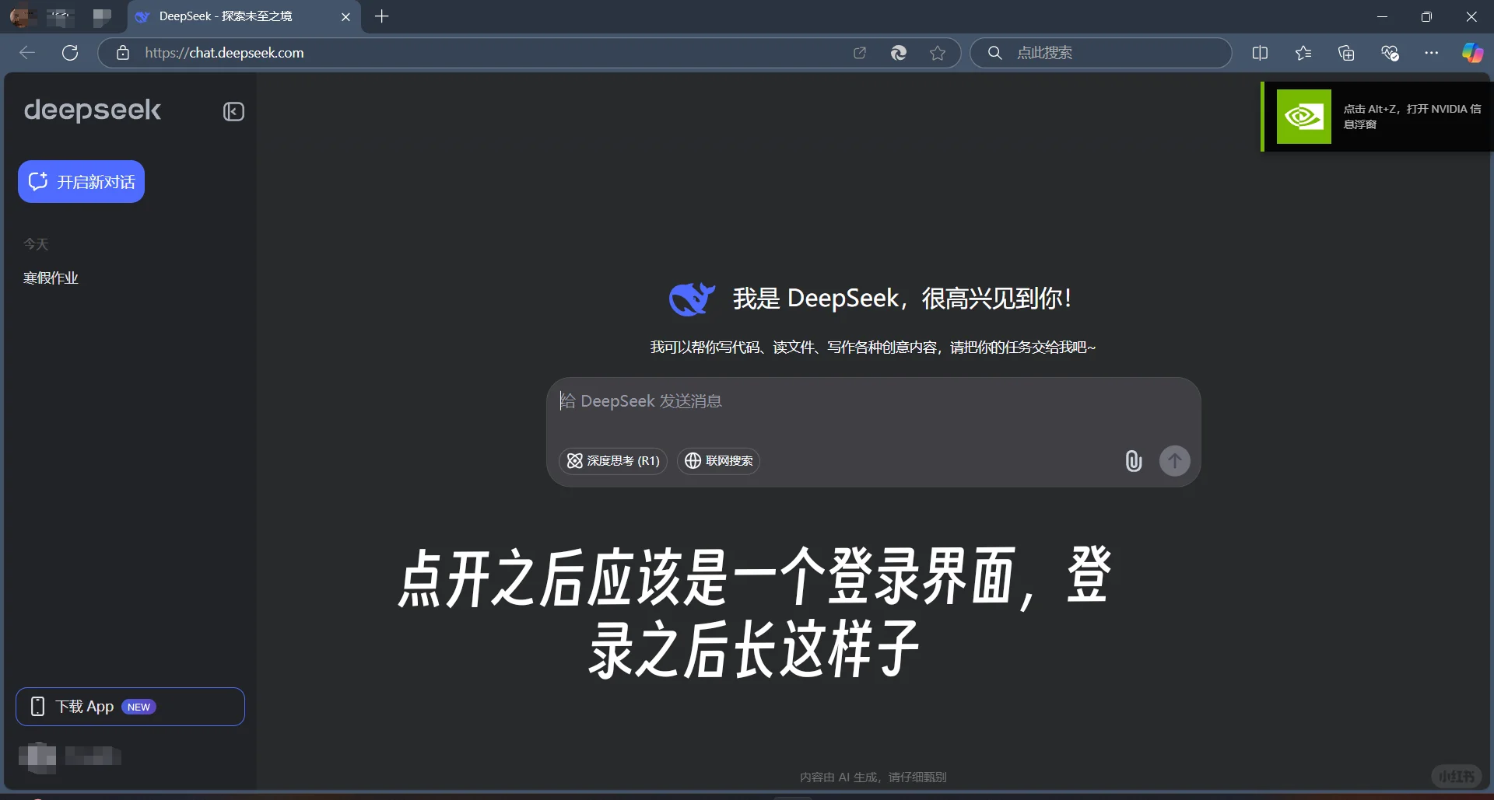
Task: Open the browser settings menu
Action: (x=1433, y=53)
